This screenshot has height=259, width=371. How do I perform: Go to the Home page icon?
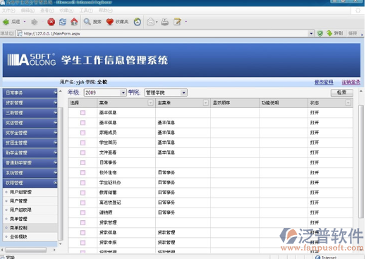[74, 22]
